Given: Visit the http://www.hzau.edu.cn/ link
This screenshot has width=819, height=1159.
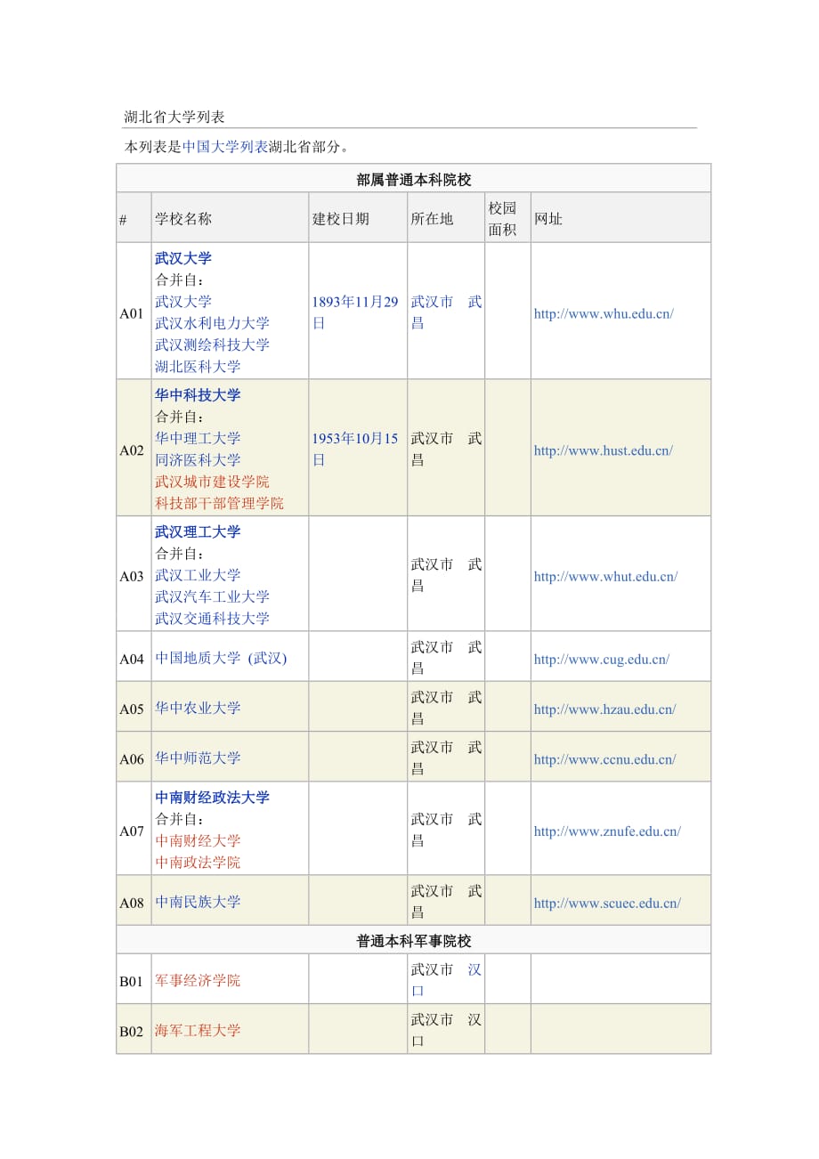Looking at the screenshot, I should (x=604, y=709).
